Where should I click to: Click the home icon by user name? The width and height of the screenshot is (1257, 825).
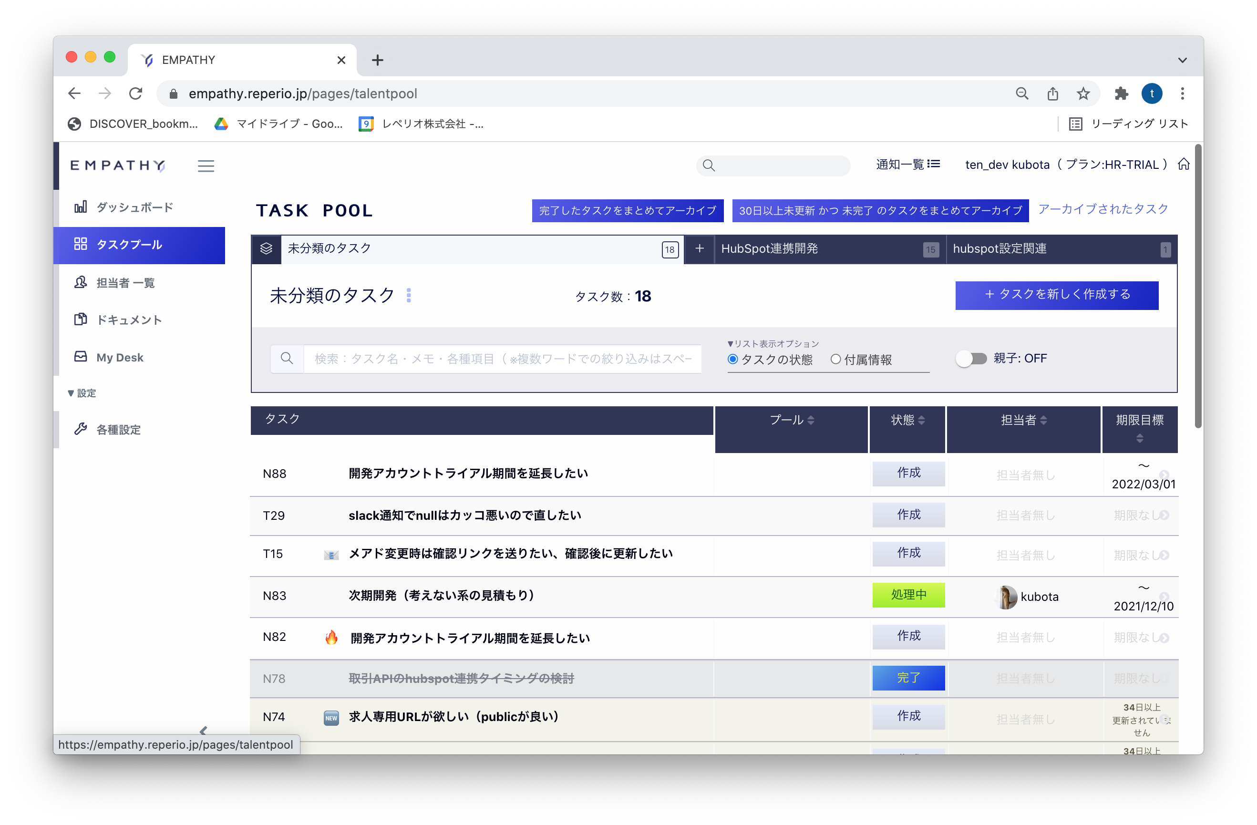pyautogui.click(x=1183, y=164)
